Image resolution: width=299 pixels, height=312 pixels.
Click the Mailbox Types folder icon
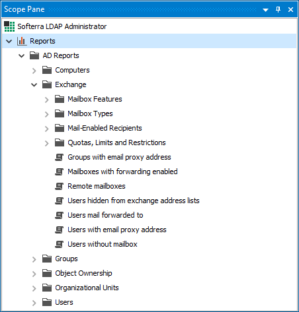click(x=60, y=113)
